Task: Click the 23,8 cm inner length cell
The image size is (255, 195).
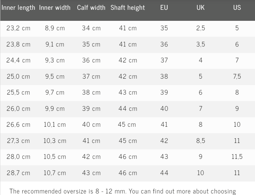Action: pyautogui.click(x=18, y=44)
